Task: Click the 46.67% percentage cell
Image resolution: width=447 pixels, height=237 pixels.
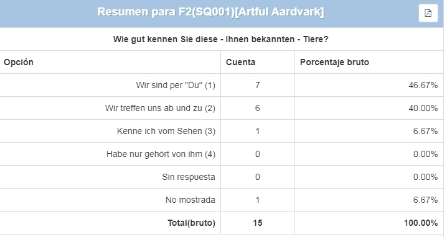Action: [x=423, y=85]
